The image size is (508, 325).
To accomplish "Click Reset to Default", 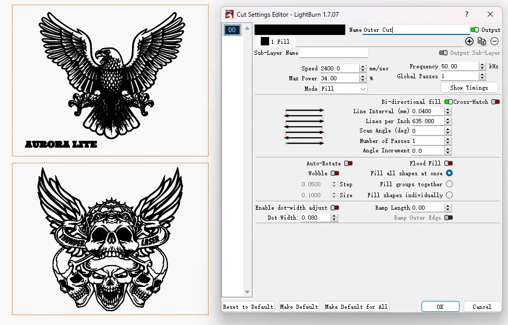I will 248,307.
